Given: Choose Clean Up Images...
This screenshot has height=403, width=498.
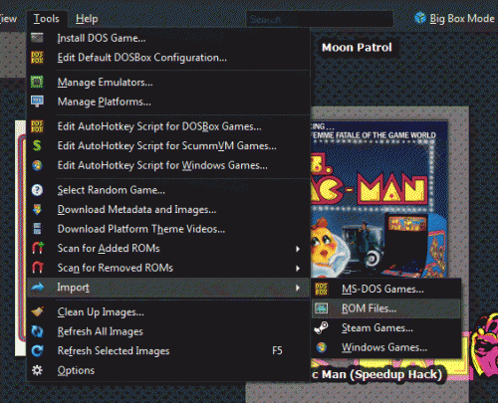Looking at the screenshot, I should tap(168, 311).
